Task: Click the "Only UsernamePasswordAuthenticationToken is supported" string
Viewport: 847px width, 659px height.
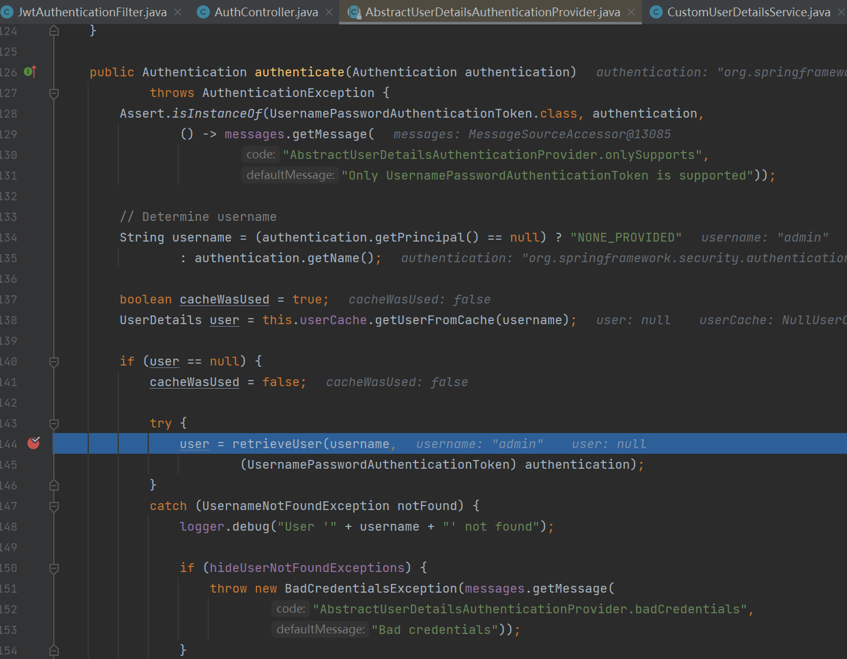Action: coord(547,175)
